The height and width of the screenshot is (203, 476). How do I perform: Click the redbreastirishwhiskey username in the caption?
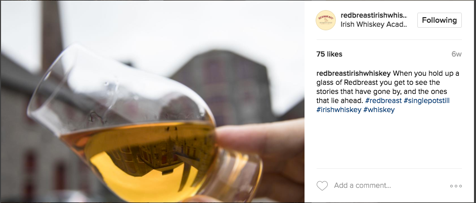click(x=354, y=73)
